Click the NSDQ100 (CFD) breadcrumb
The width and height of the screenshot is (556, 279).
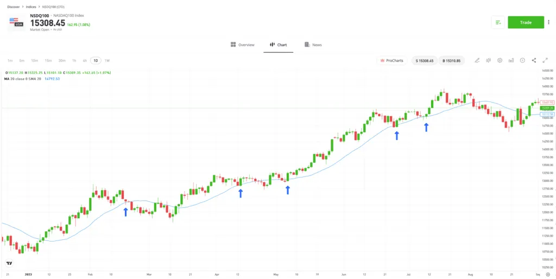pyautogui.click(x=52, y=7)
